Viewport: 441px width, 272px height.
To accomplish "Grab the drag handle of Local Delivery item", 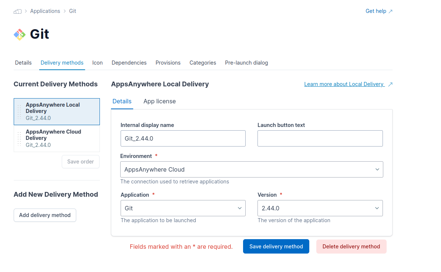I will pyautogui.click(x=19, y=112).
